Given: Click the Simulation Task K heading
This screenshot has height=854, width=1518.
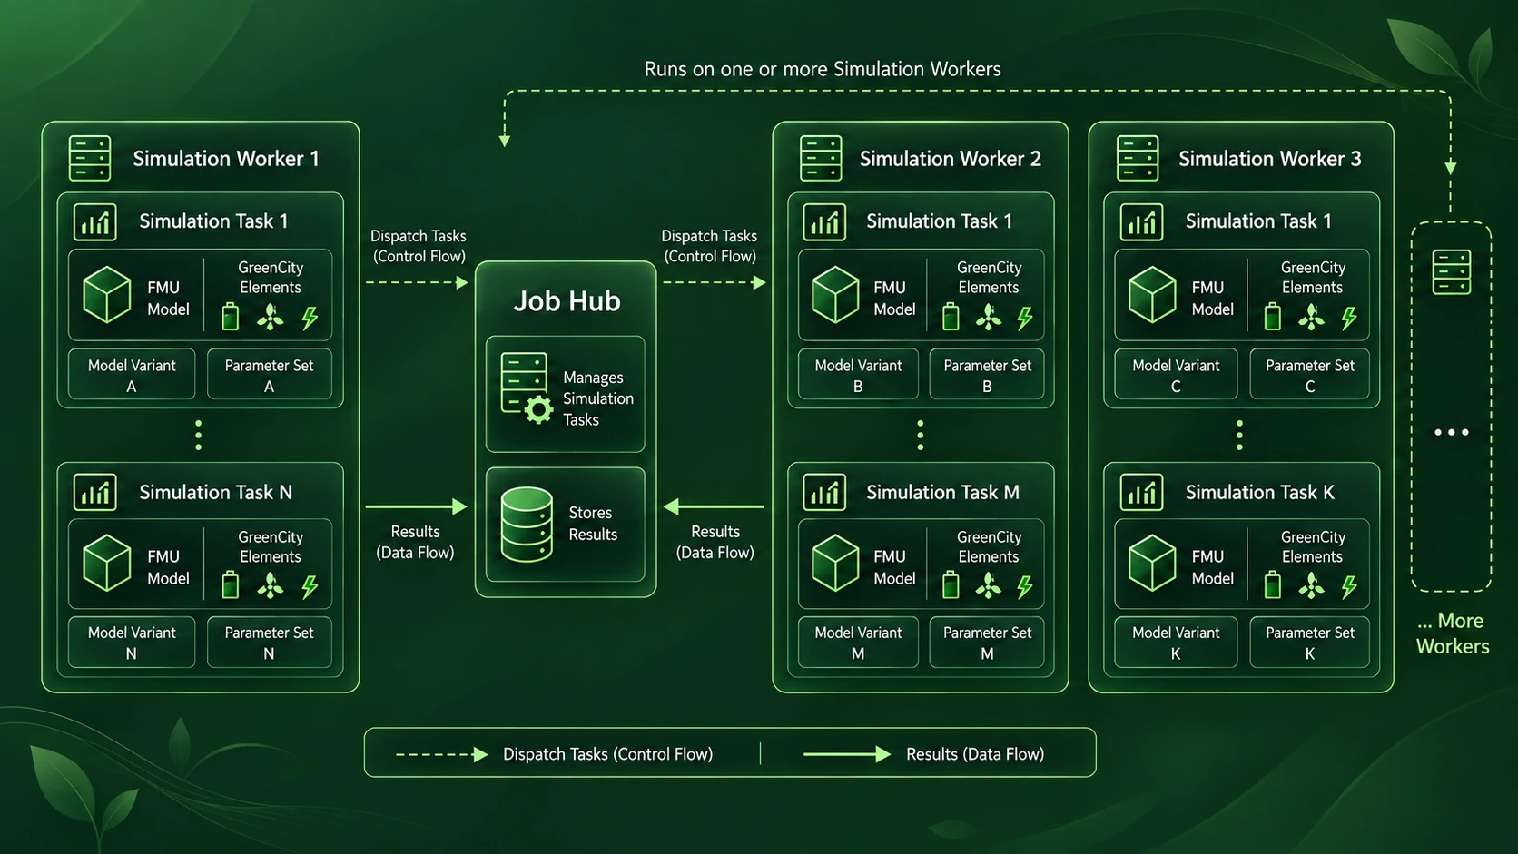Looking at the screenshot, I should click(1260, 492).
